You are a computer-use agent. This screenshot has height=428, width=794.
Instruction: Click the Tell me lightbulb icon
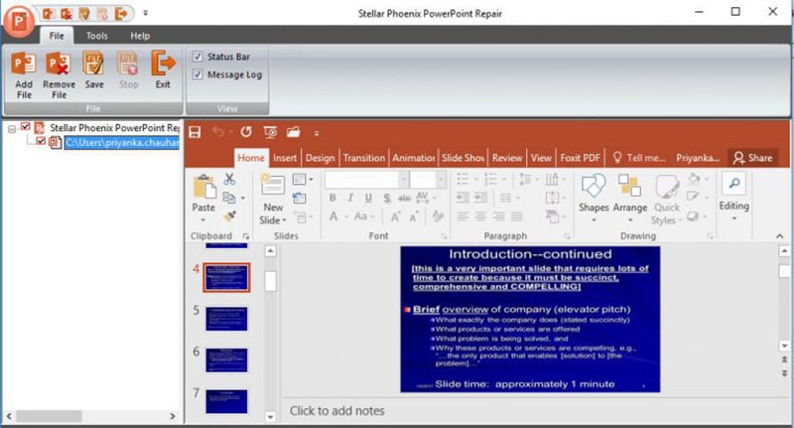click(617, 158)
